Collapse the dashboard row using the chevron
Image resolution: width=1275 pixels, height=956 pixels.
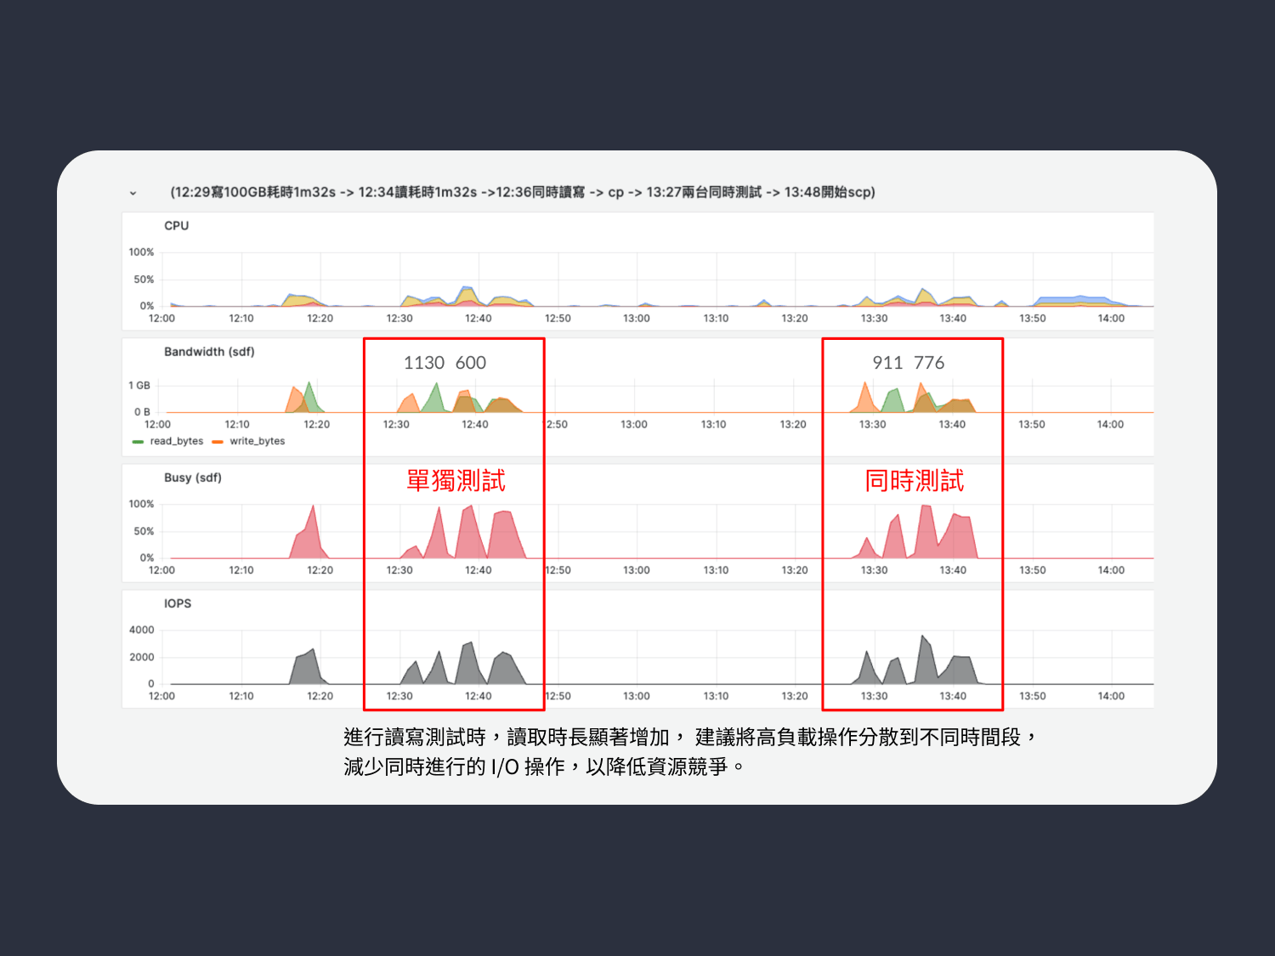tap(133, 193)
